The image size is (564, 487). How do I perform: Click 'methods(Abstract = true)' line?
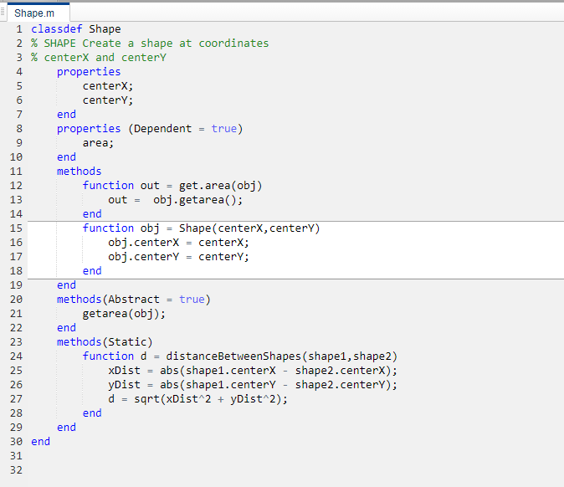[x=134, y=300]
